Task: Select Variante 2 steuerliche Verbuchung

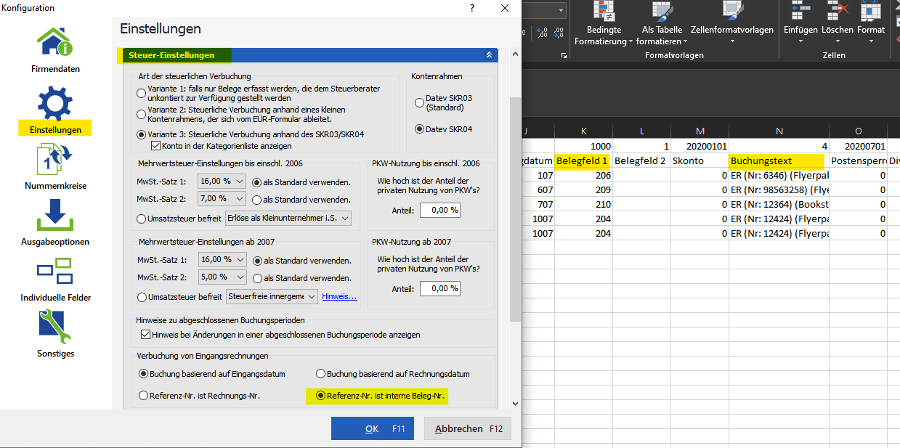Action: [x=141, y=114]
